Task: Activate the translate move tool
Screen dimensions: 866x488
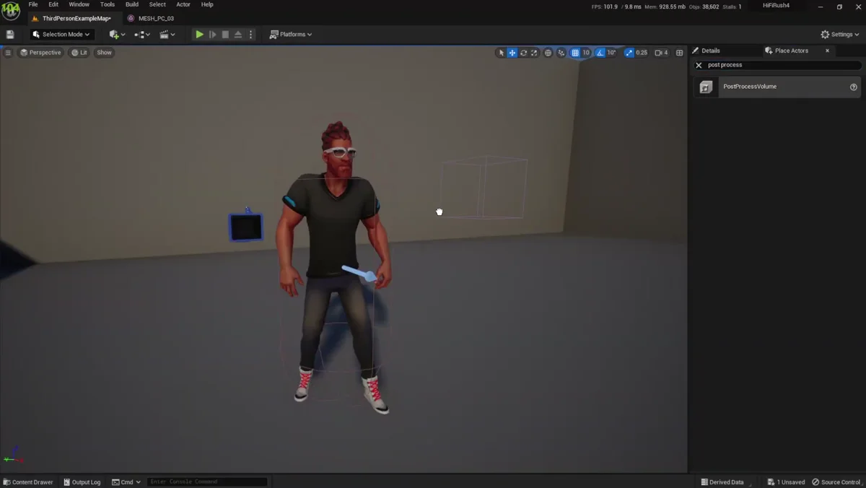Action: 512,53
